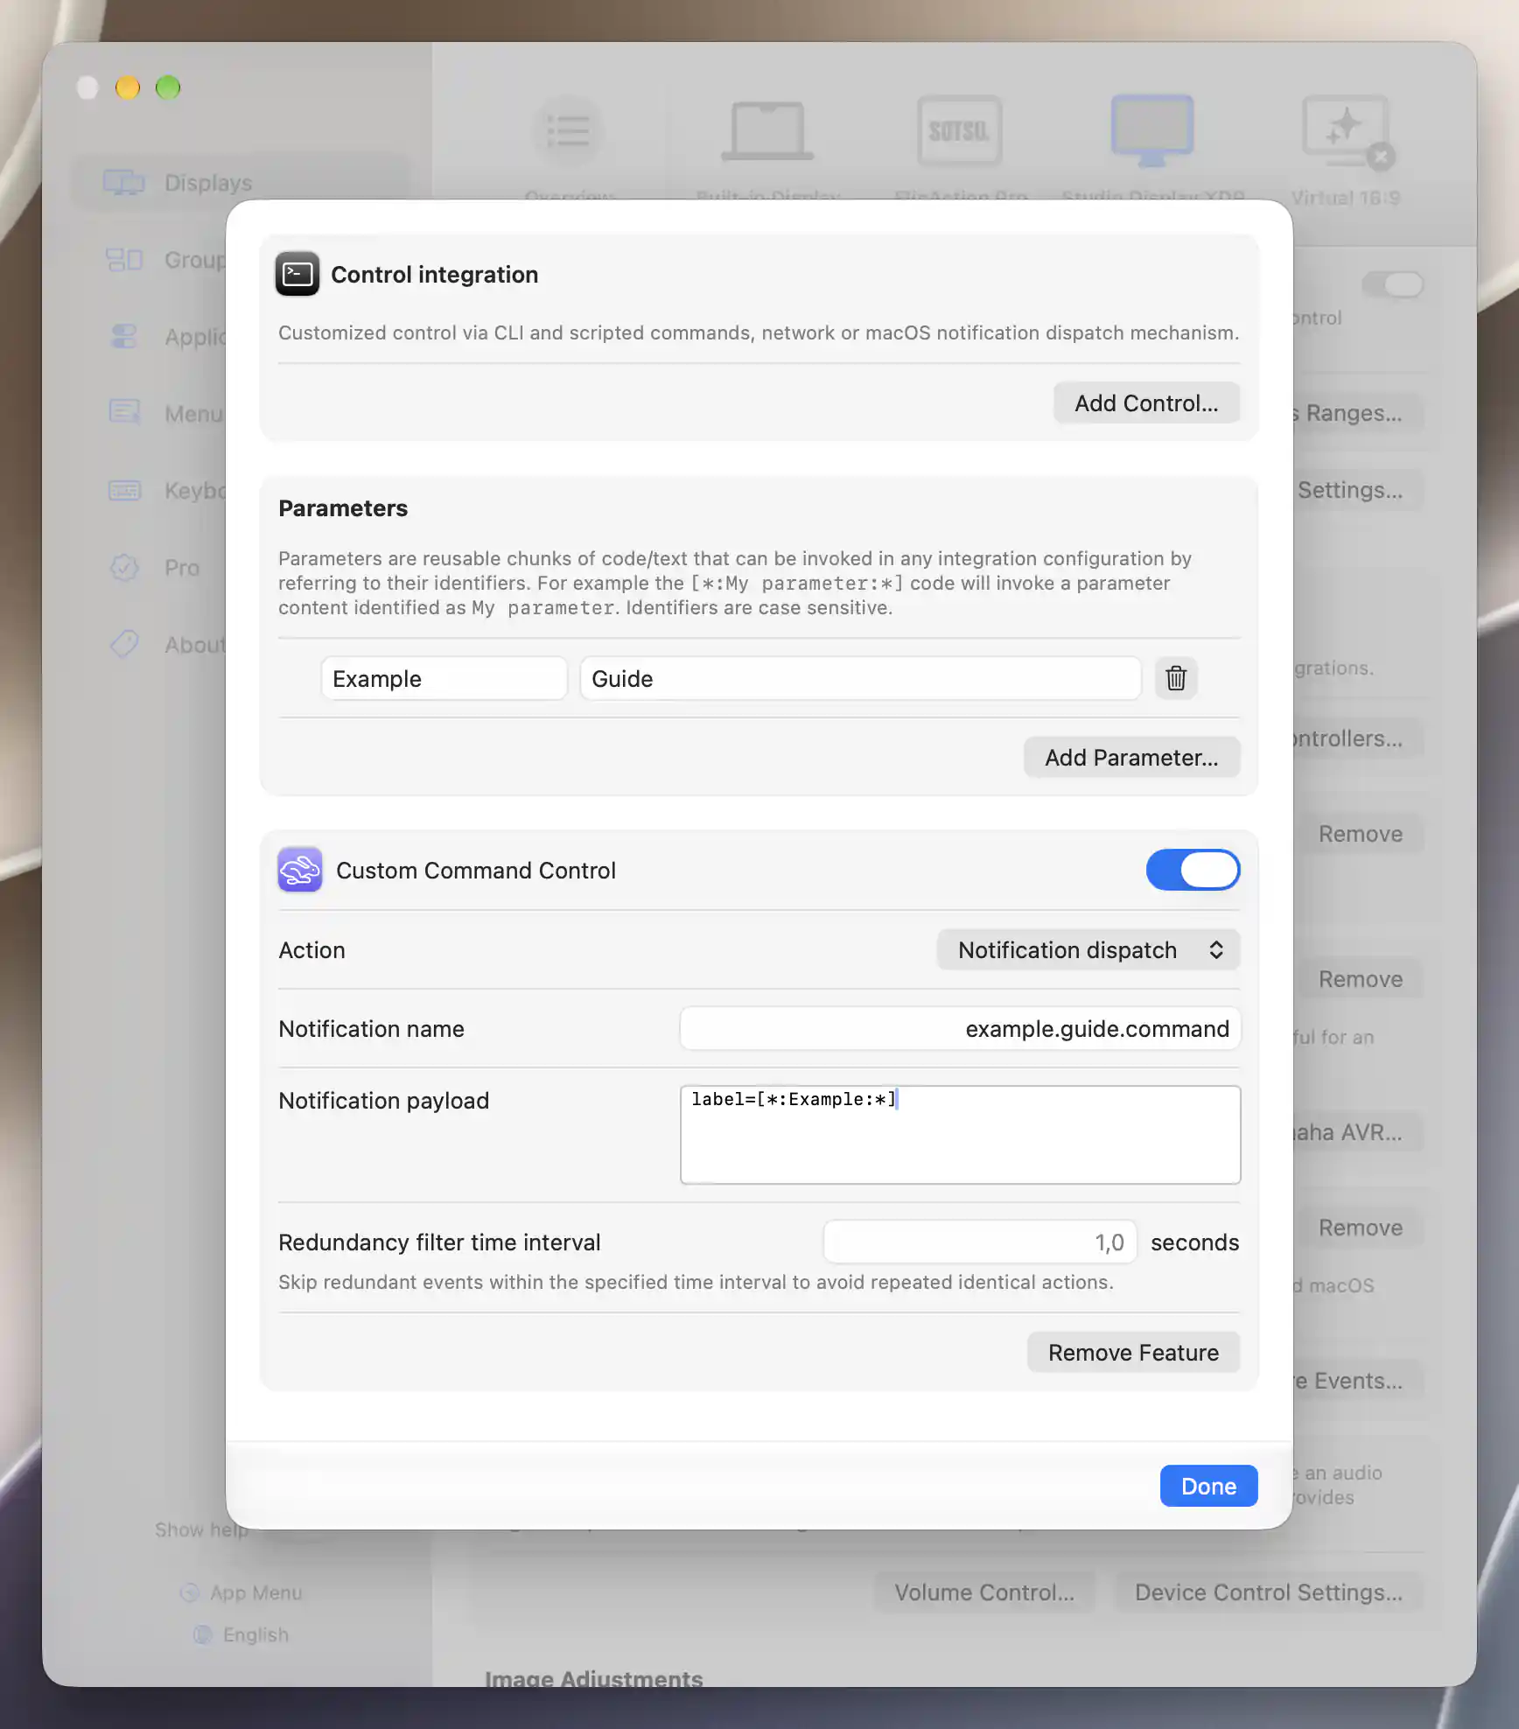Edit the Example parameter name field
The height and width of the screenshot is (1729, 1519).
(x=444, y=678)
